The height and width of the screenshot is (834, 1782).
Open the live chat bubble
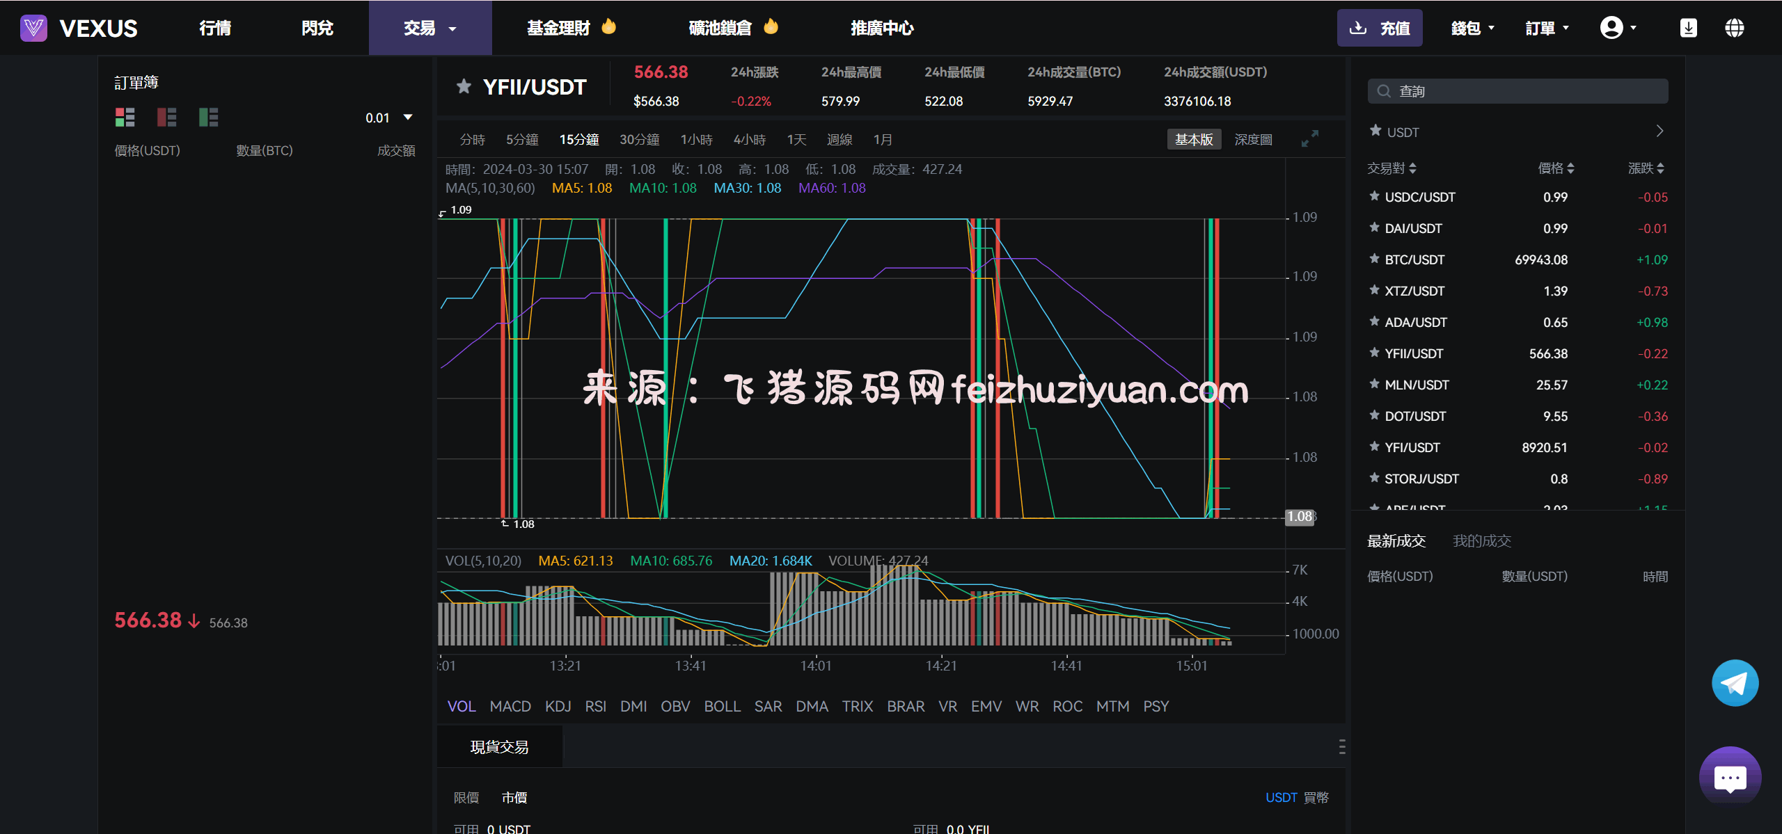(1730, 777)
